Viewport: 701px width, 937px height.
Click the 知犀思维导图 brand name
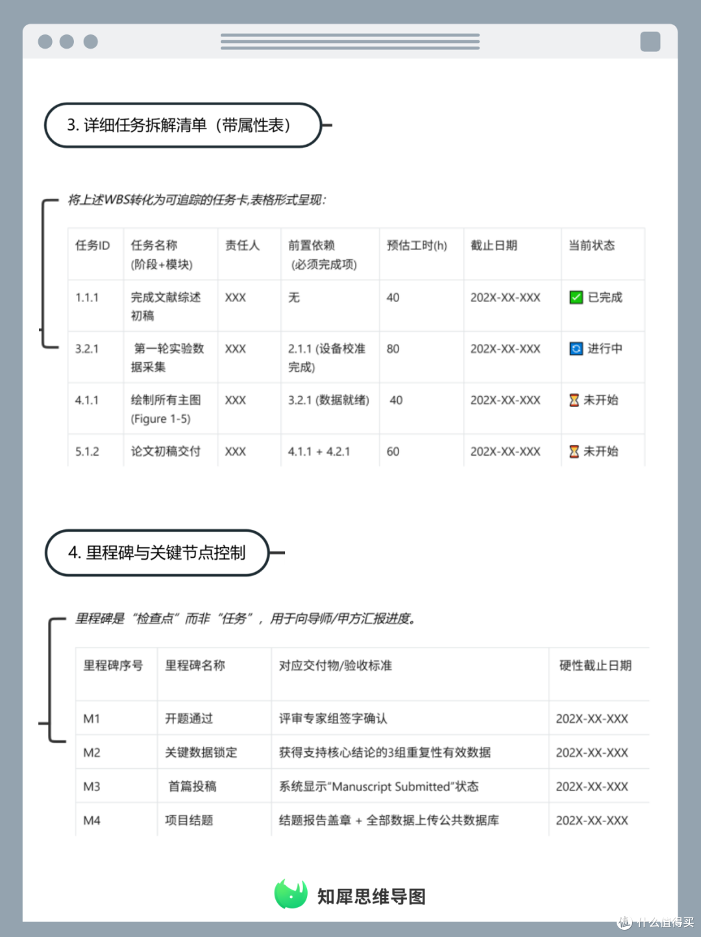coord(371,897)
